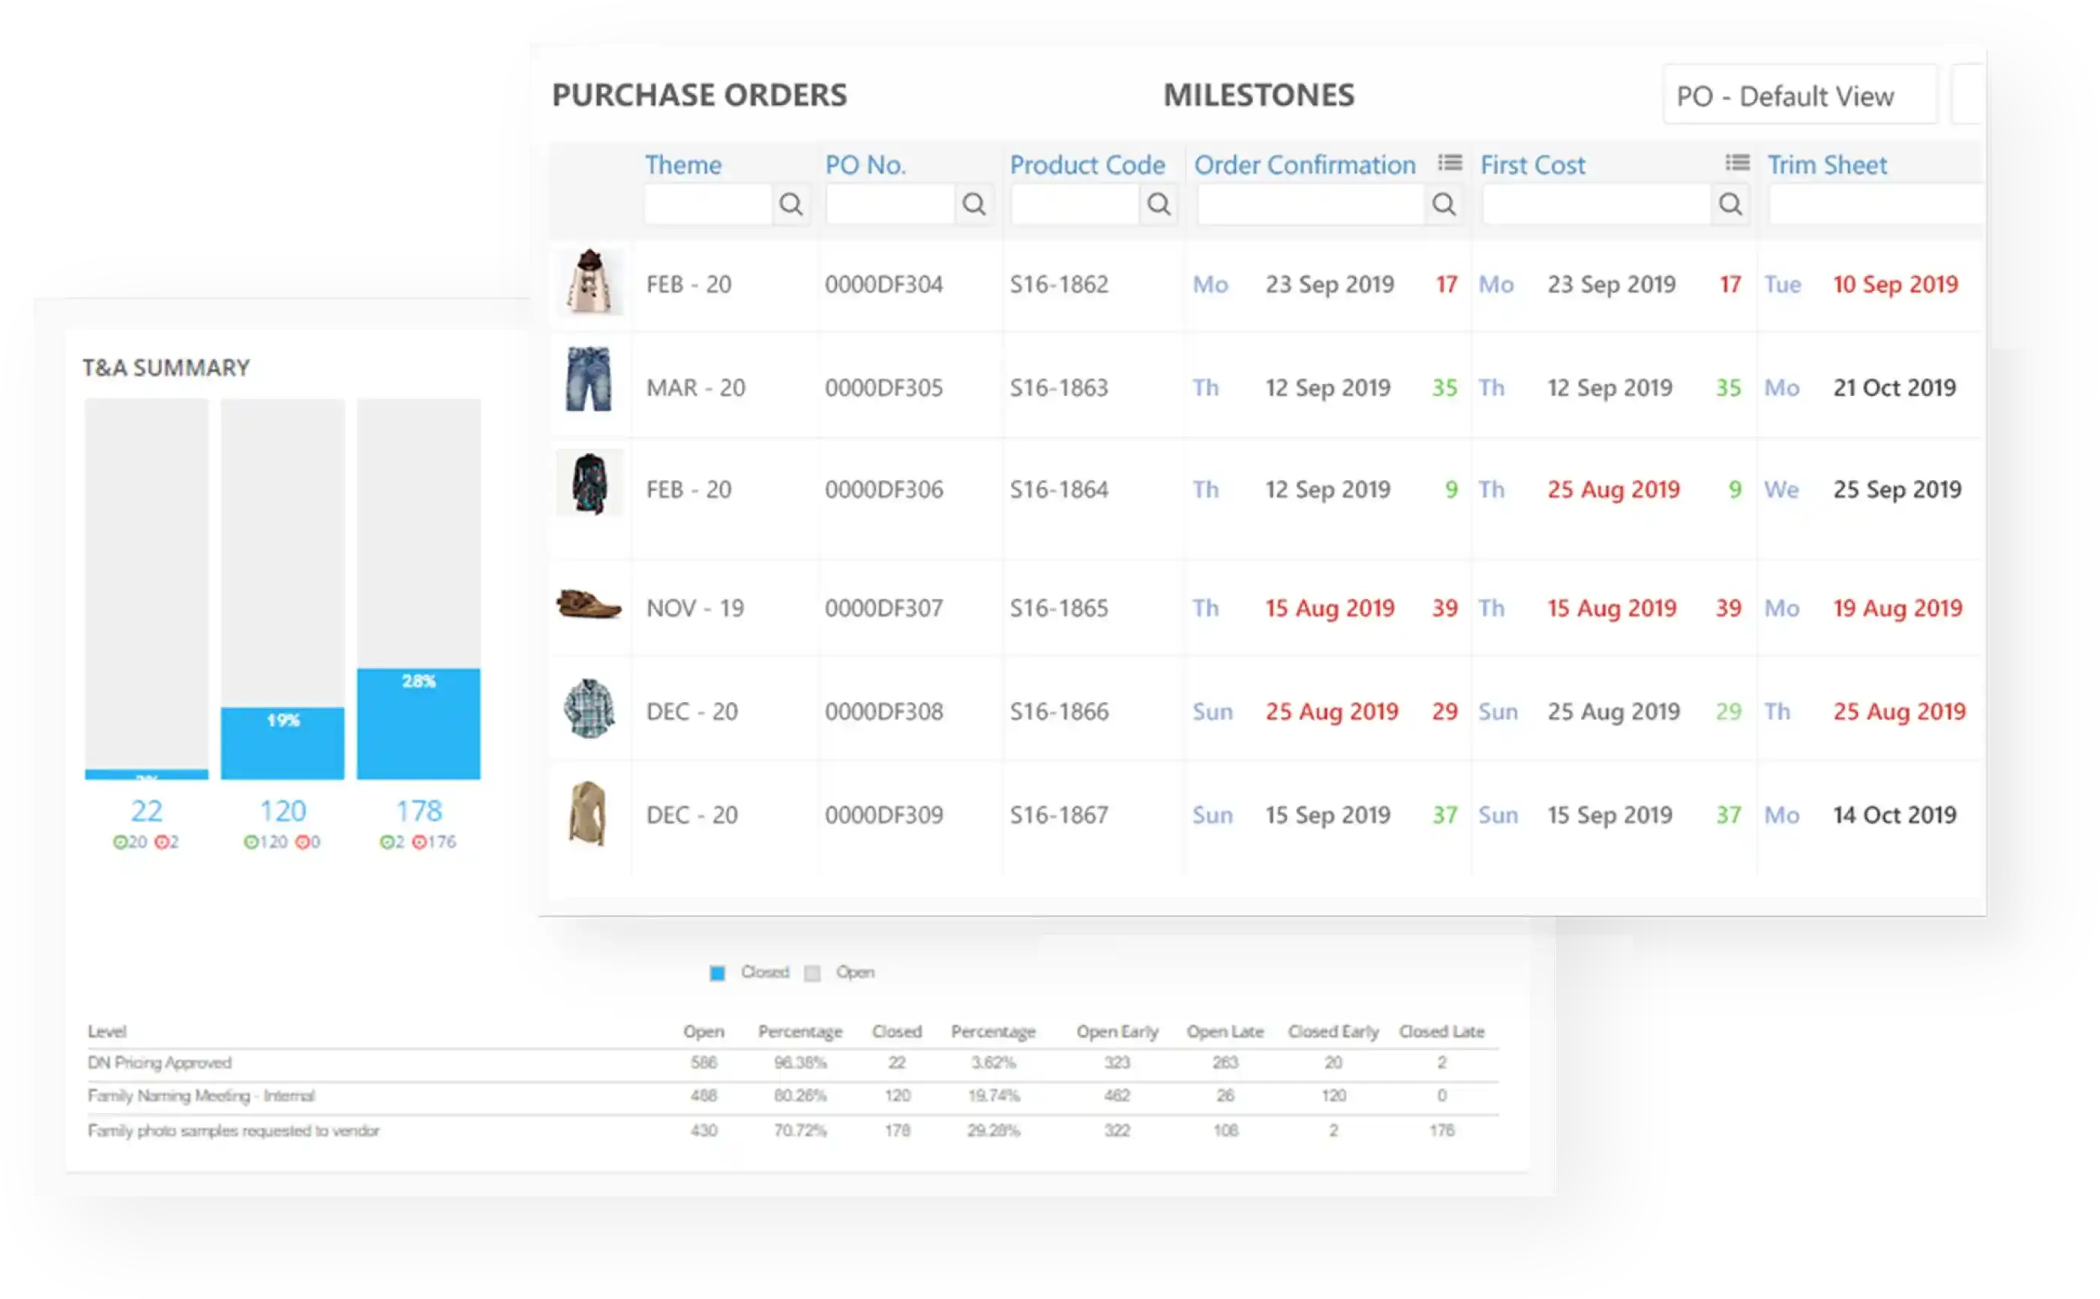Open the PO - Default View dropdown

coord(1799,95)
